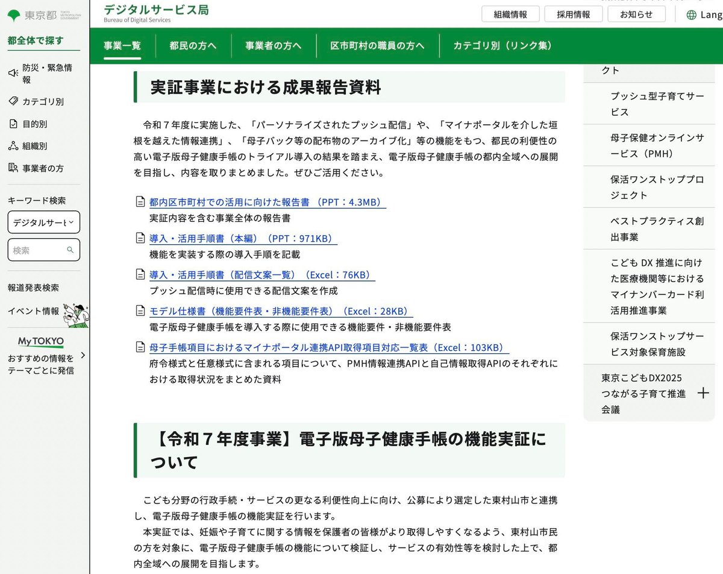Click the 事業者の方 building icon
Screen dimensions: 723x574
(x=13, y=168)
